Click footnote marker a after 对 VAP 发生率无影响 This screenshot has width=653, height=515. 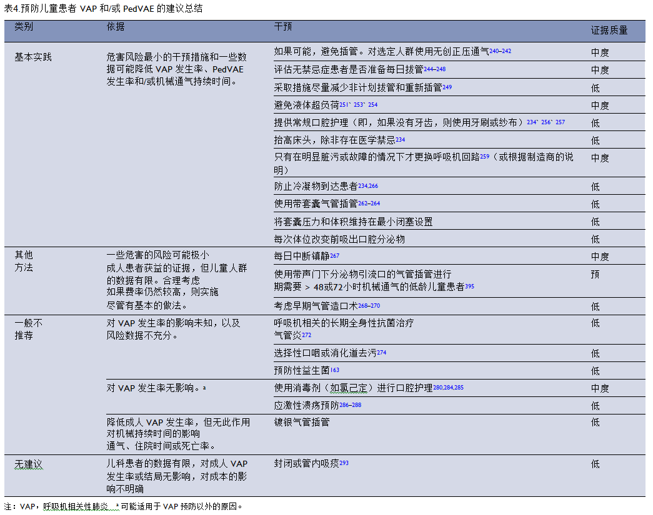point(204,388)
